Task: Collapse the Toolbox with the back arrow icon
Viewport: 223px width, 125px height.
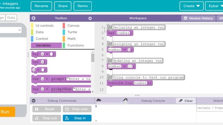Action: (x=33, y=18)
